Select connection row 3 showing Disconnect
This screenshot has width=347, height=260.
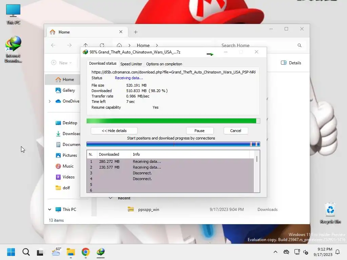pos(170,173)
